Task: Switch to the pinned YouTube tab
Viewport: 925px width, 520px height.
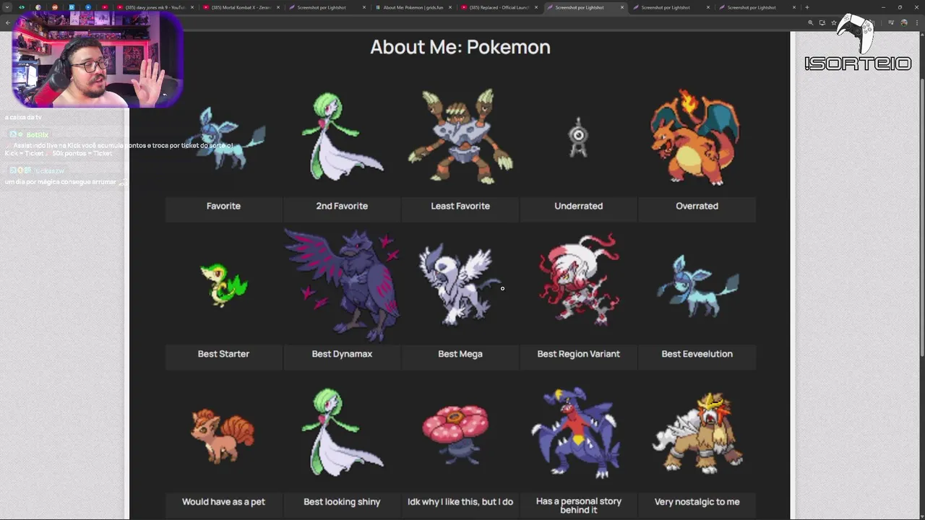Action: click(x=105, y=7)
